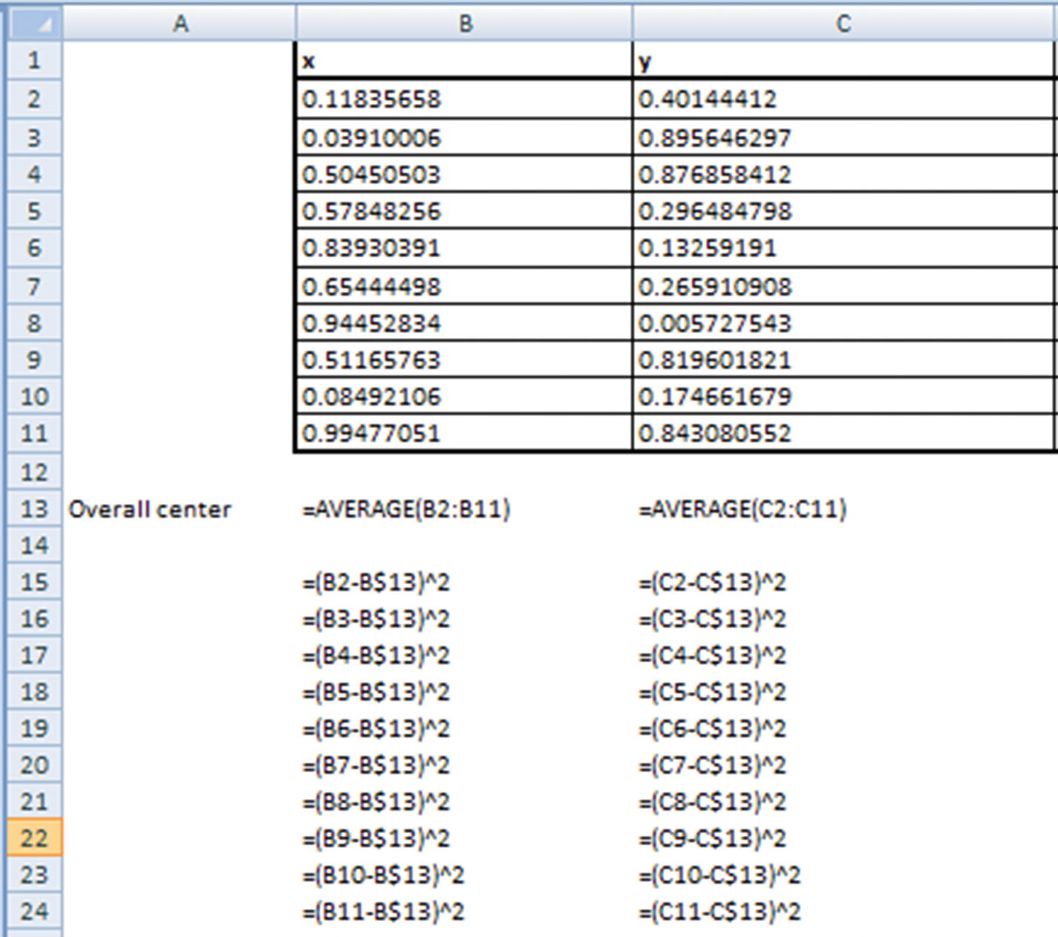This screenshot has height=937, width=1058.
Task: Select row 14 header
Action: 34,545
